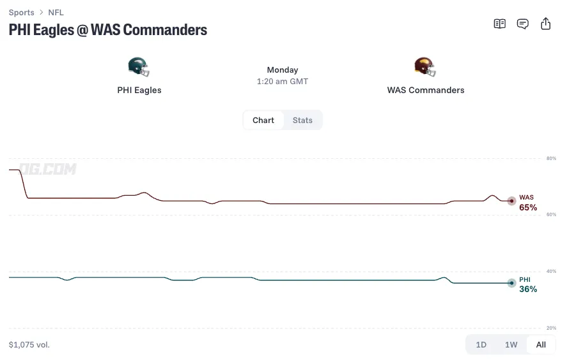Click the breadcrumb chevron after Sports
The image size is (567, 359).
(41, 12)
